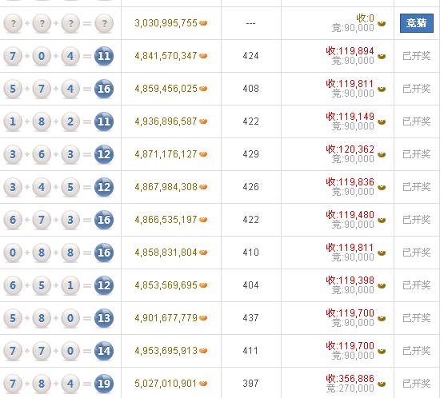Click the result ball showing 13

coord(104,318)
